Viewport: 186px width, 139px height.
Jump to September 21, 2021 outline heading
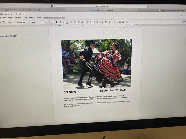pos(8,36)
